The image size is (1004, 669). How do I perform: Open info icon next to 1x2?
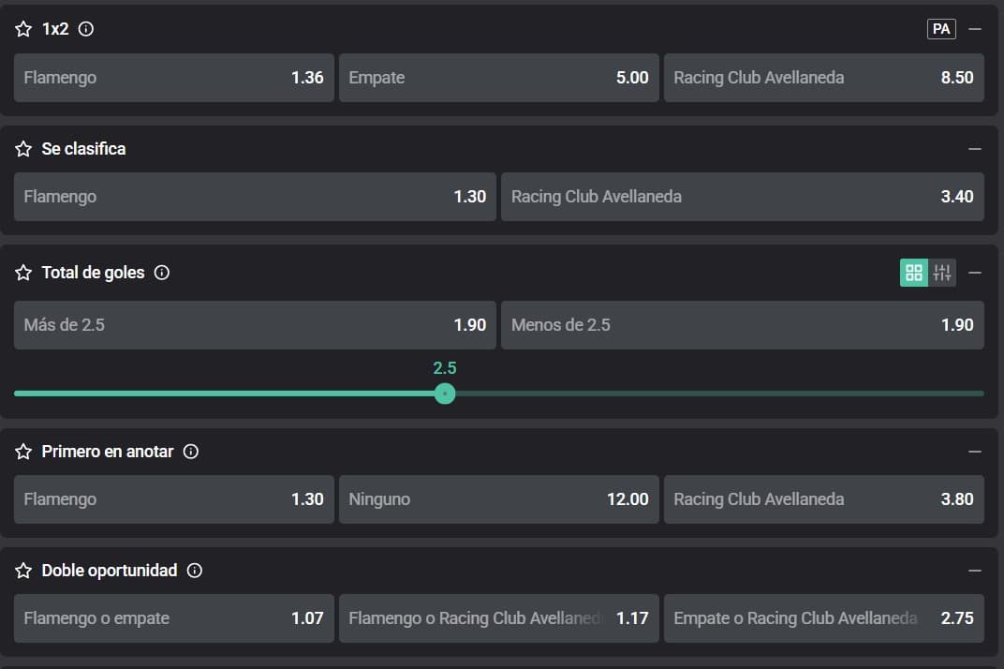coord(86,29)
